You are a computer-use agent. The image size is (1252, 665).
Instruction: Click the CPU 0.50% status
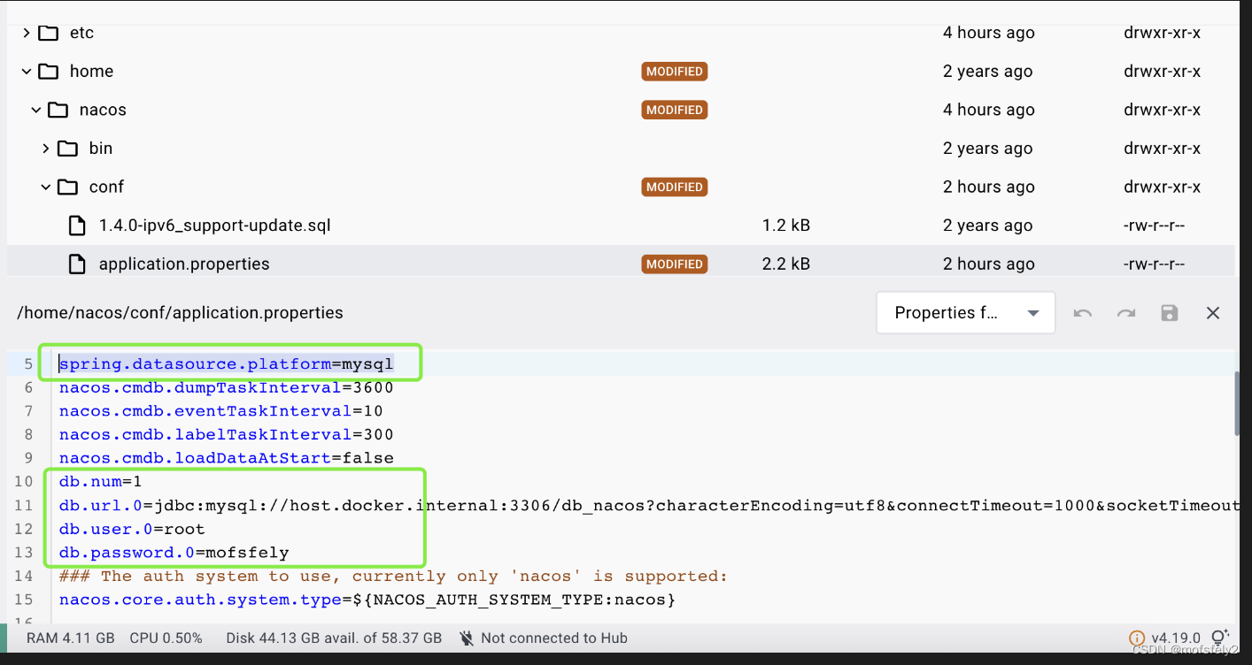[x=166, y=638]
